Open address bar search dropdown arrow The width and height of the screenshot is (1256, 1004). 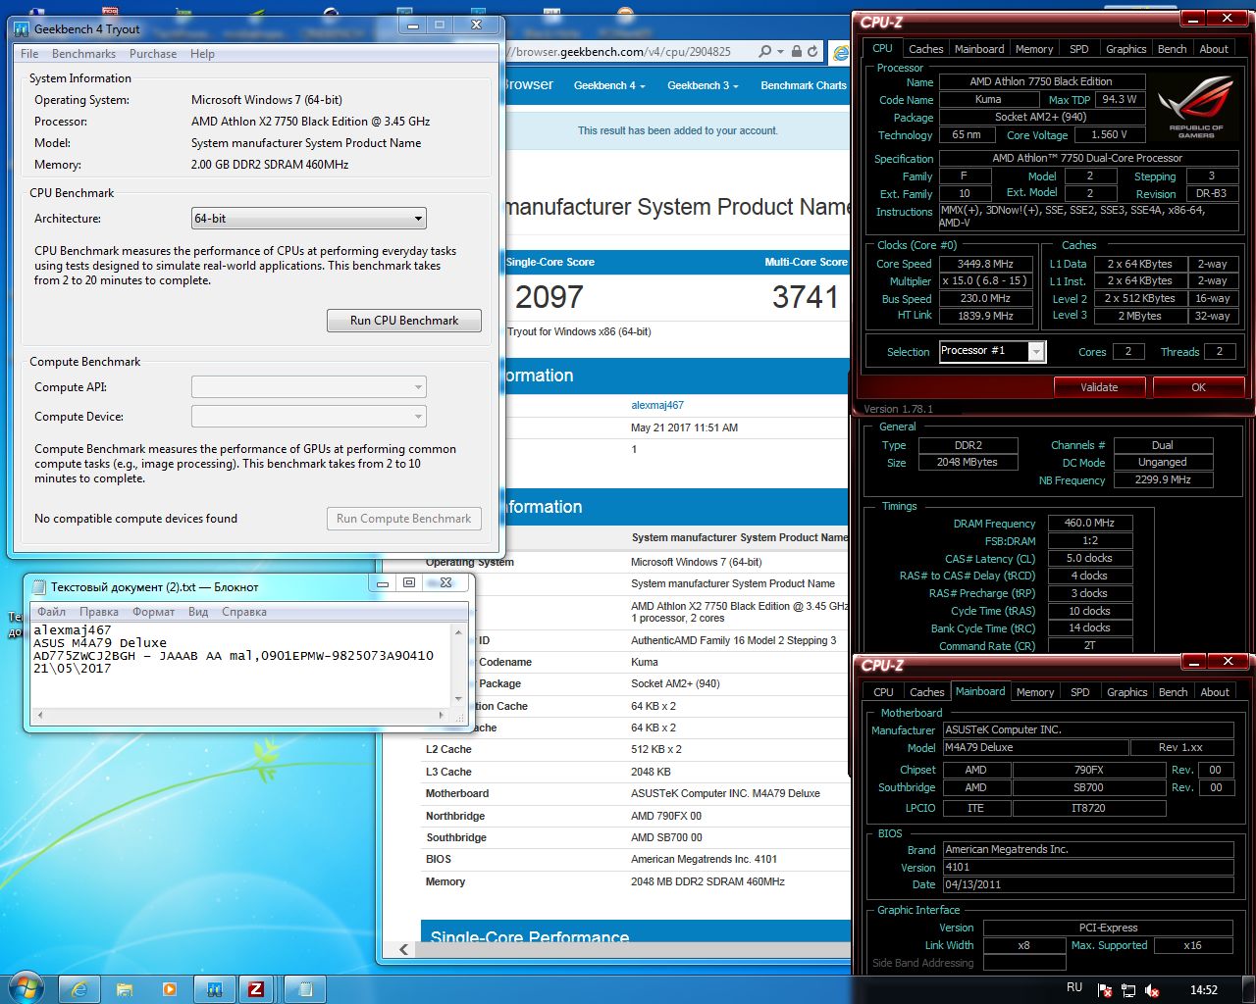click(781, 52)
